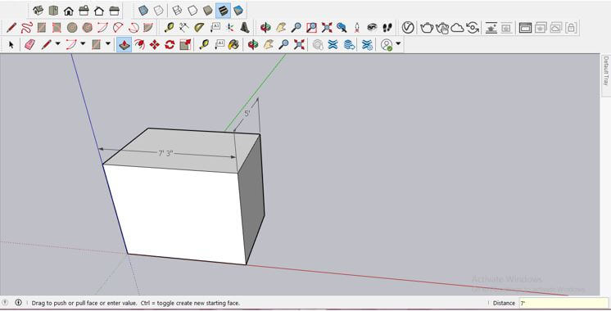Select the Protractor tool
This screenshot has width=611, height=311.
pyautogui.click(x=199, y=28)
